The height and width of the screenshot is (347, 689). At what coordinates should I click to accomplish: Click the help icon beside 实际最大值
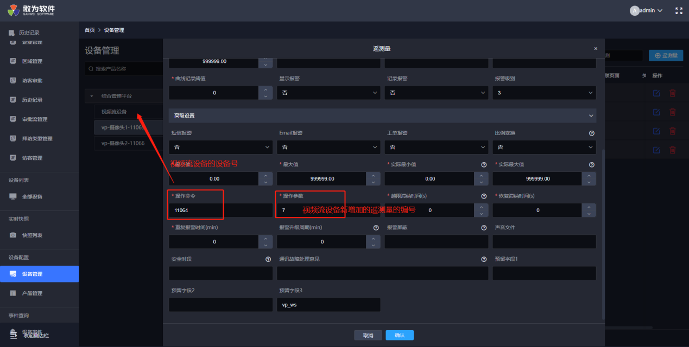591,164
